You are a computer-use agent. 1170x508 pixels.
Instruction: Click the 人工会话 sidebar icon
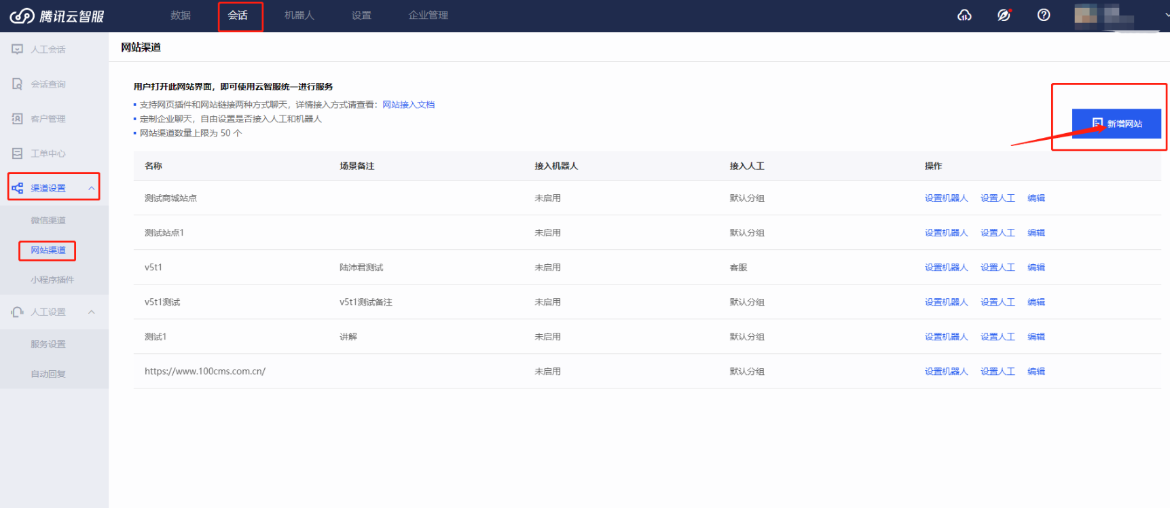(18, 50)
